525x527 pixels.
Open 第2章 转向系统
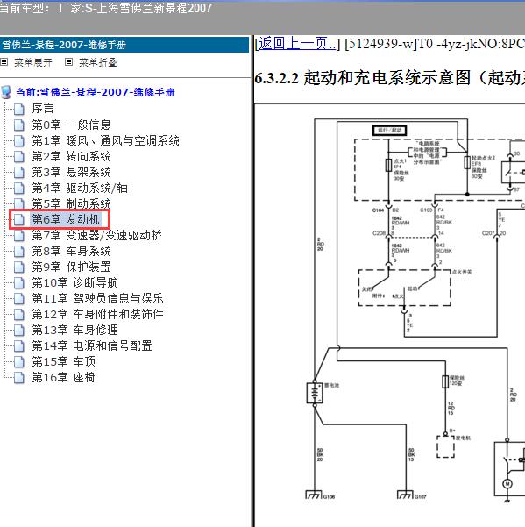point(71,156)
